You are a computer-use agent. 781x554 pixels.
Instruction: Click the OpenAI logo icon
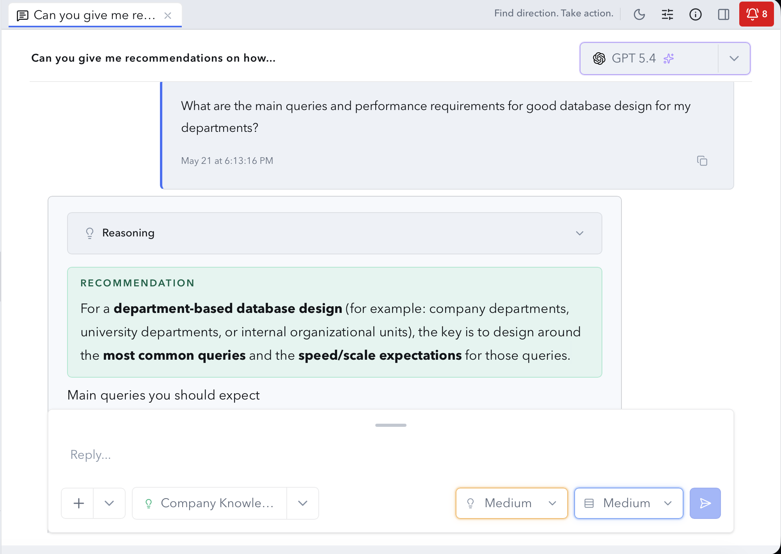(x=599, y=59)
